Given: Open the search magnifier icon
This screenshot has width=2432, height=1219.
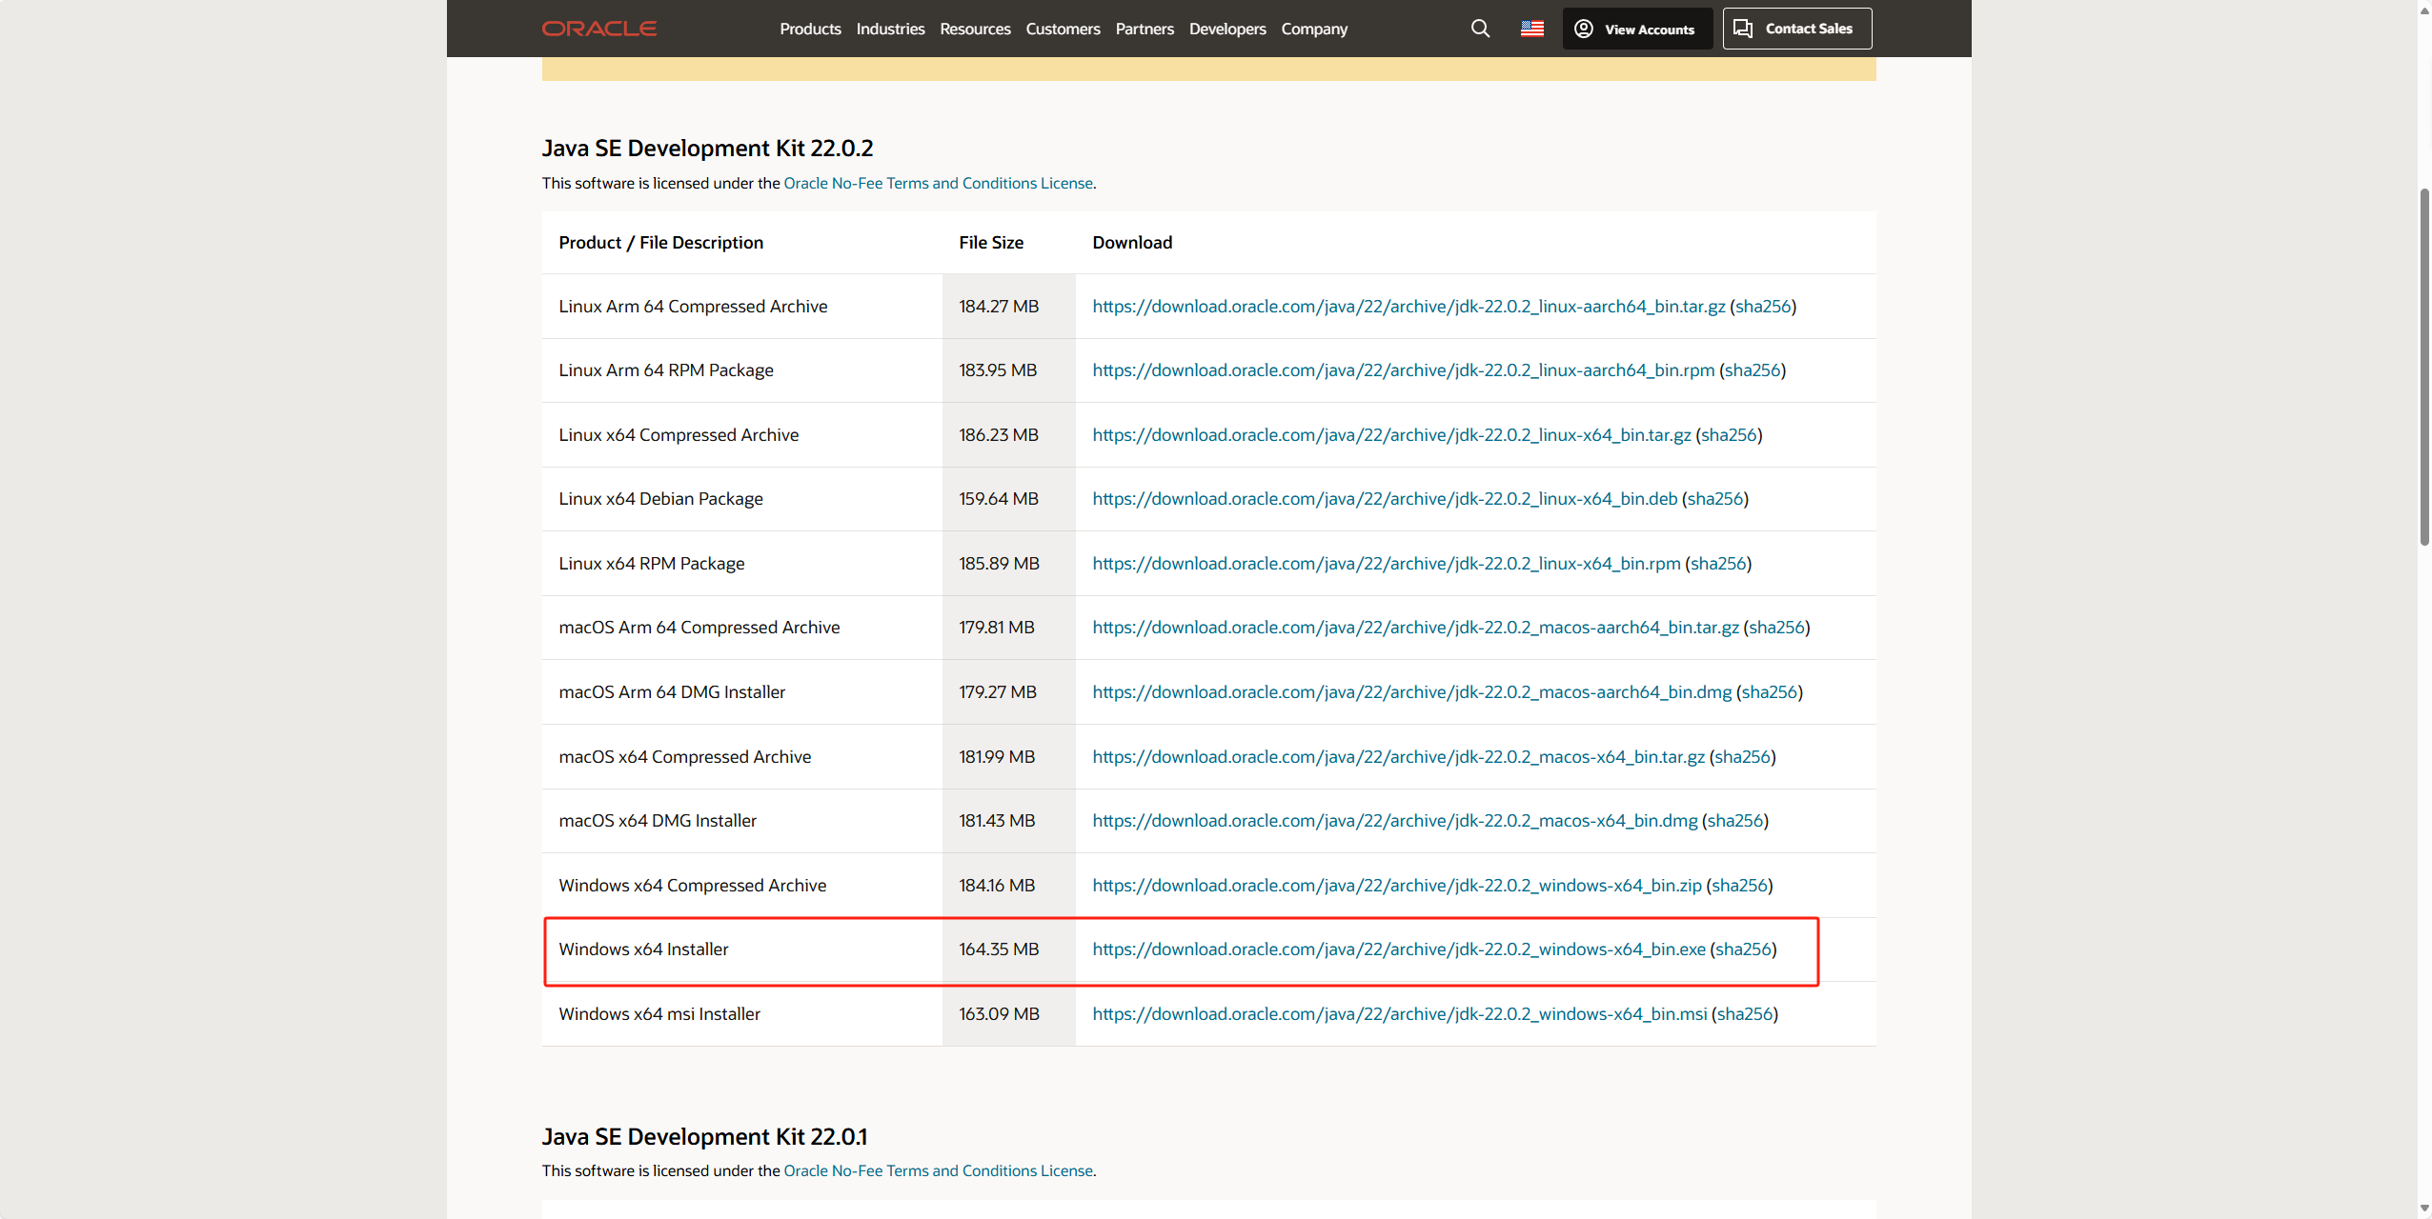Looking at the screenshot, I should (x=1480, y=29).
